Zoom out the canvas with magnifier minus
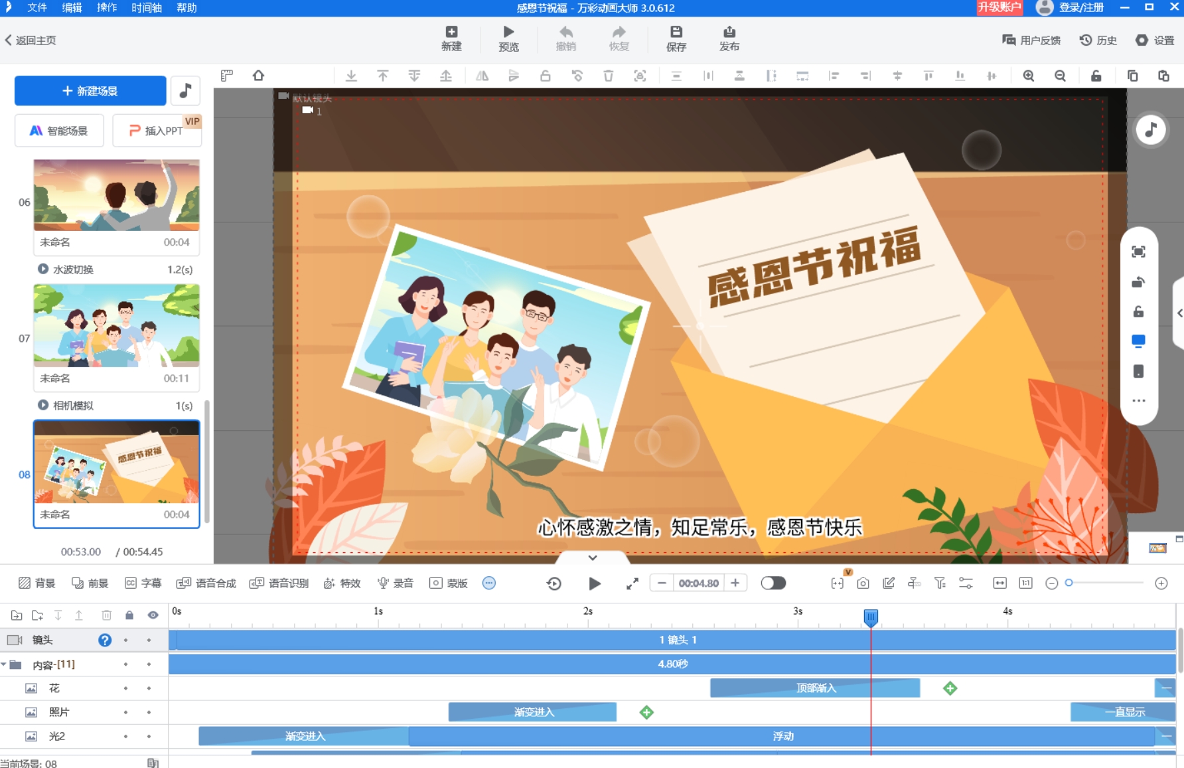Screen dimensions: 1184x768 click(1060, 76)
